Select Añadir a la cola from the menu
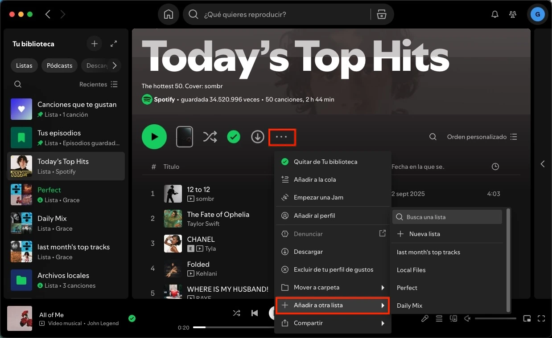 [x=316, y=179]
